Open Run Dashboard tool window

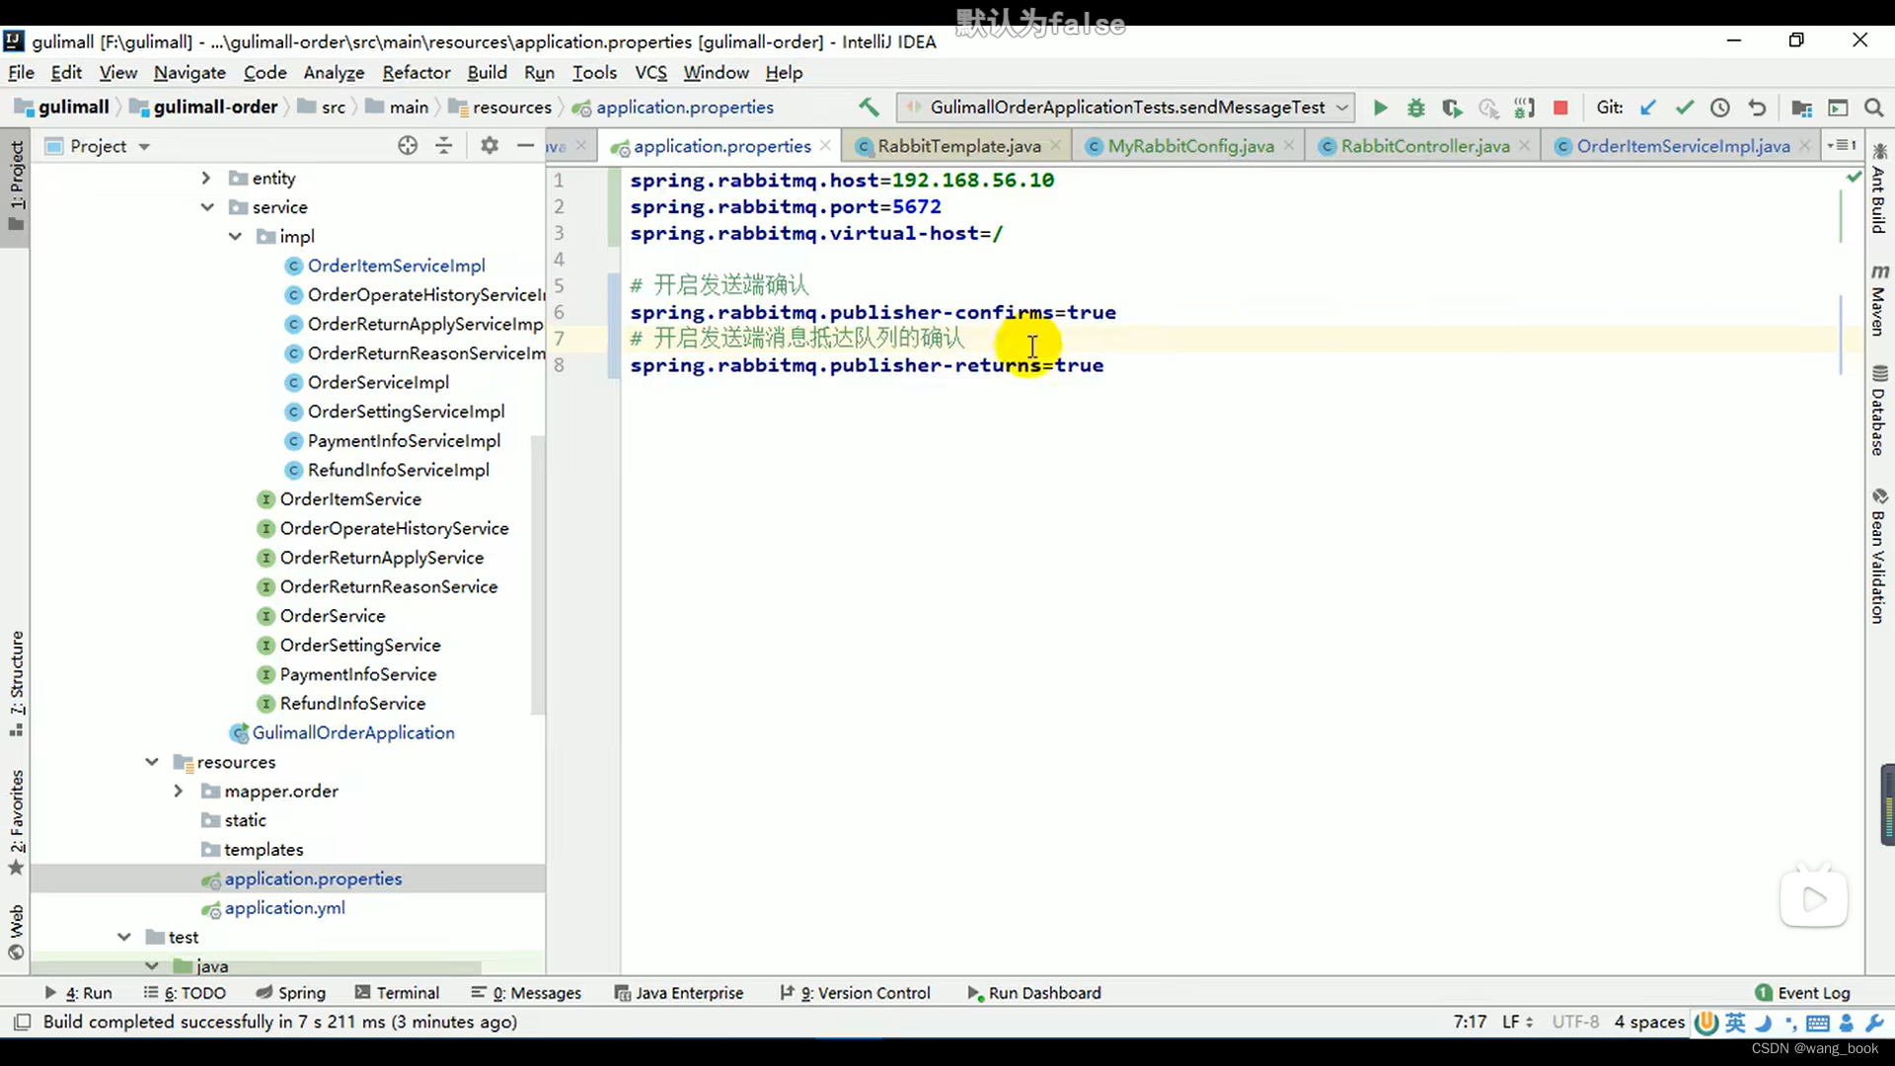(x=1034, y=993)
